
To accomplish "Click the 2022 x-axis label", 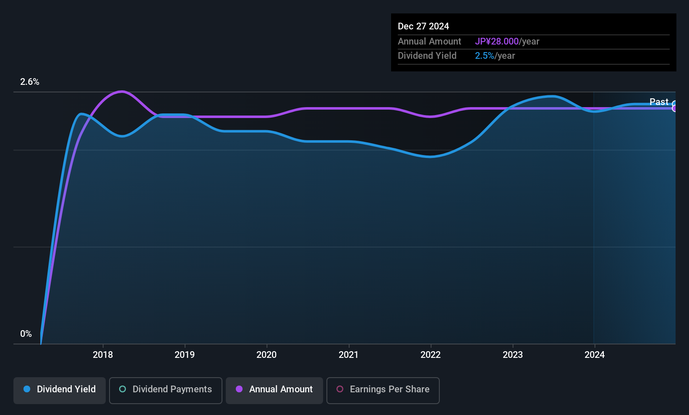I will tap(431, 355).
